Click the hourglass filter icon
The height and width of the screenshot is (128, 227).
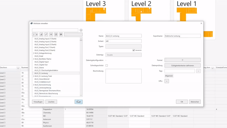click(x=37, y=34)
